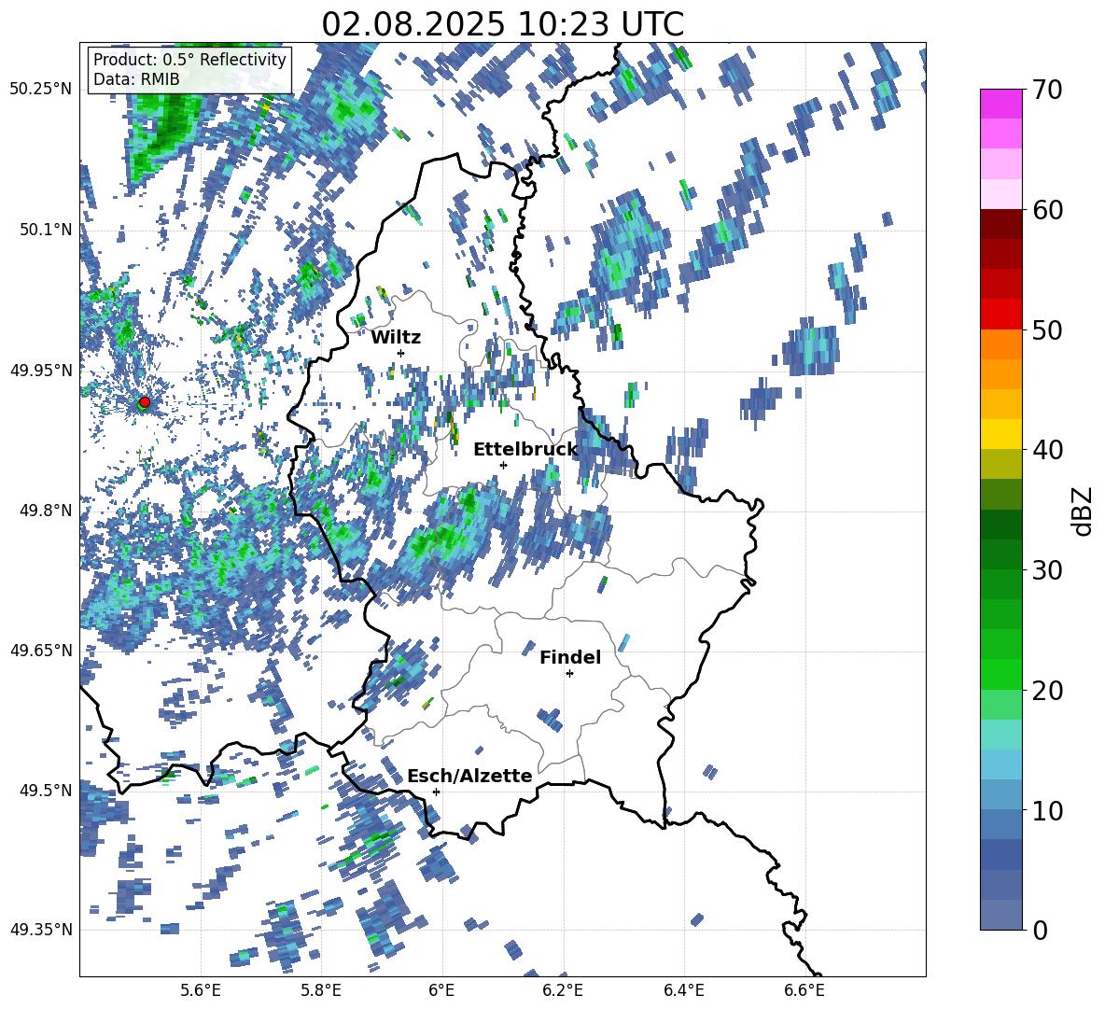The image size is (1105, 1009).
Task: Click the 50 tick label on colorbar
Action: (x=1048, y=330)
